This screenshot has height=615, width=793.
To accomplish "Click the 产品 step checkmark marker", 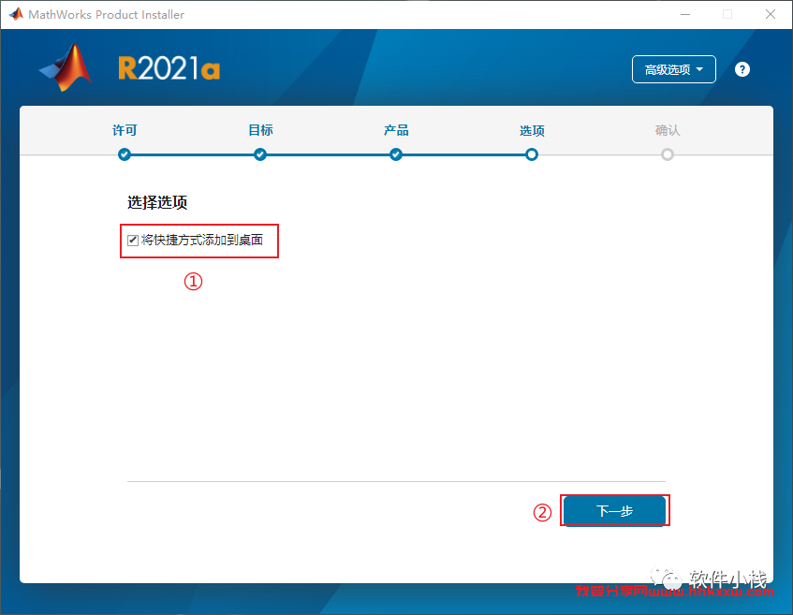I will click(396, 154).
